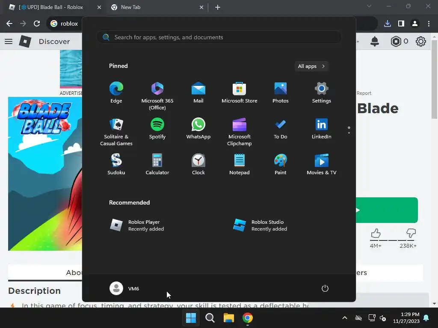
Task: Open Microsoft Clipchamp
Action: pyautogui.click(x=240, y=132)
